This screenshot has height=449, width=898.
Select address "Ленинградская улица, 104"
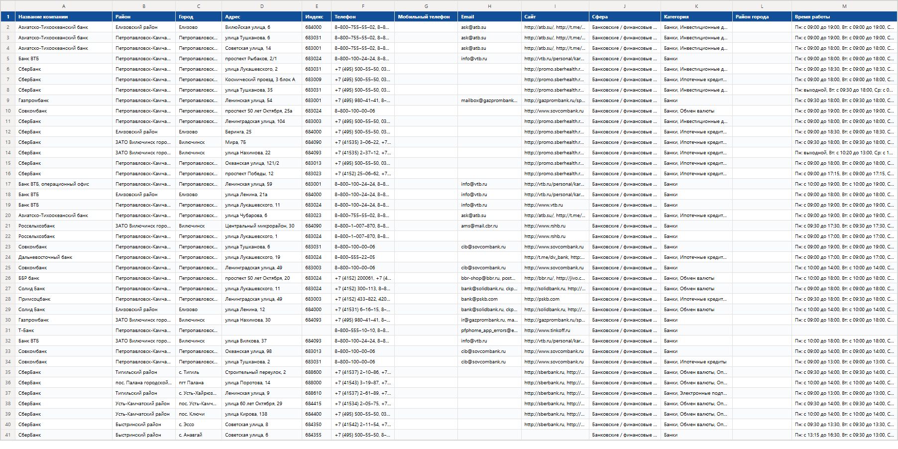pos(262,121)
